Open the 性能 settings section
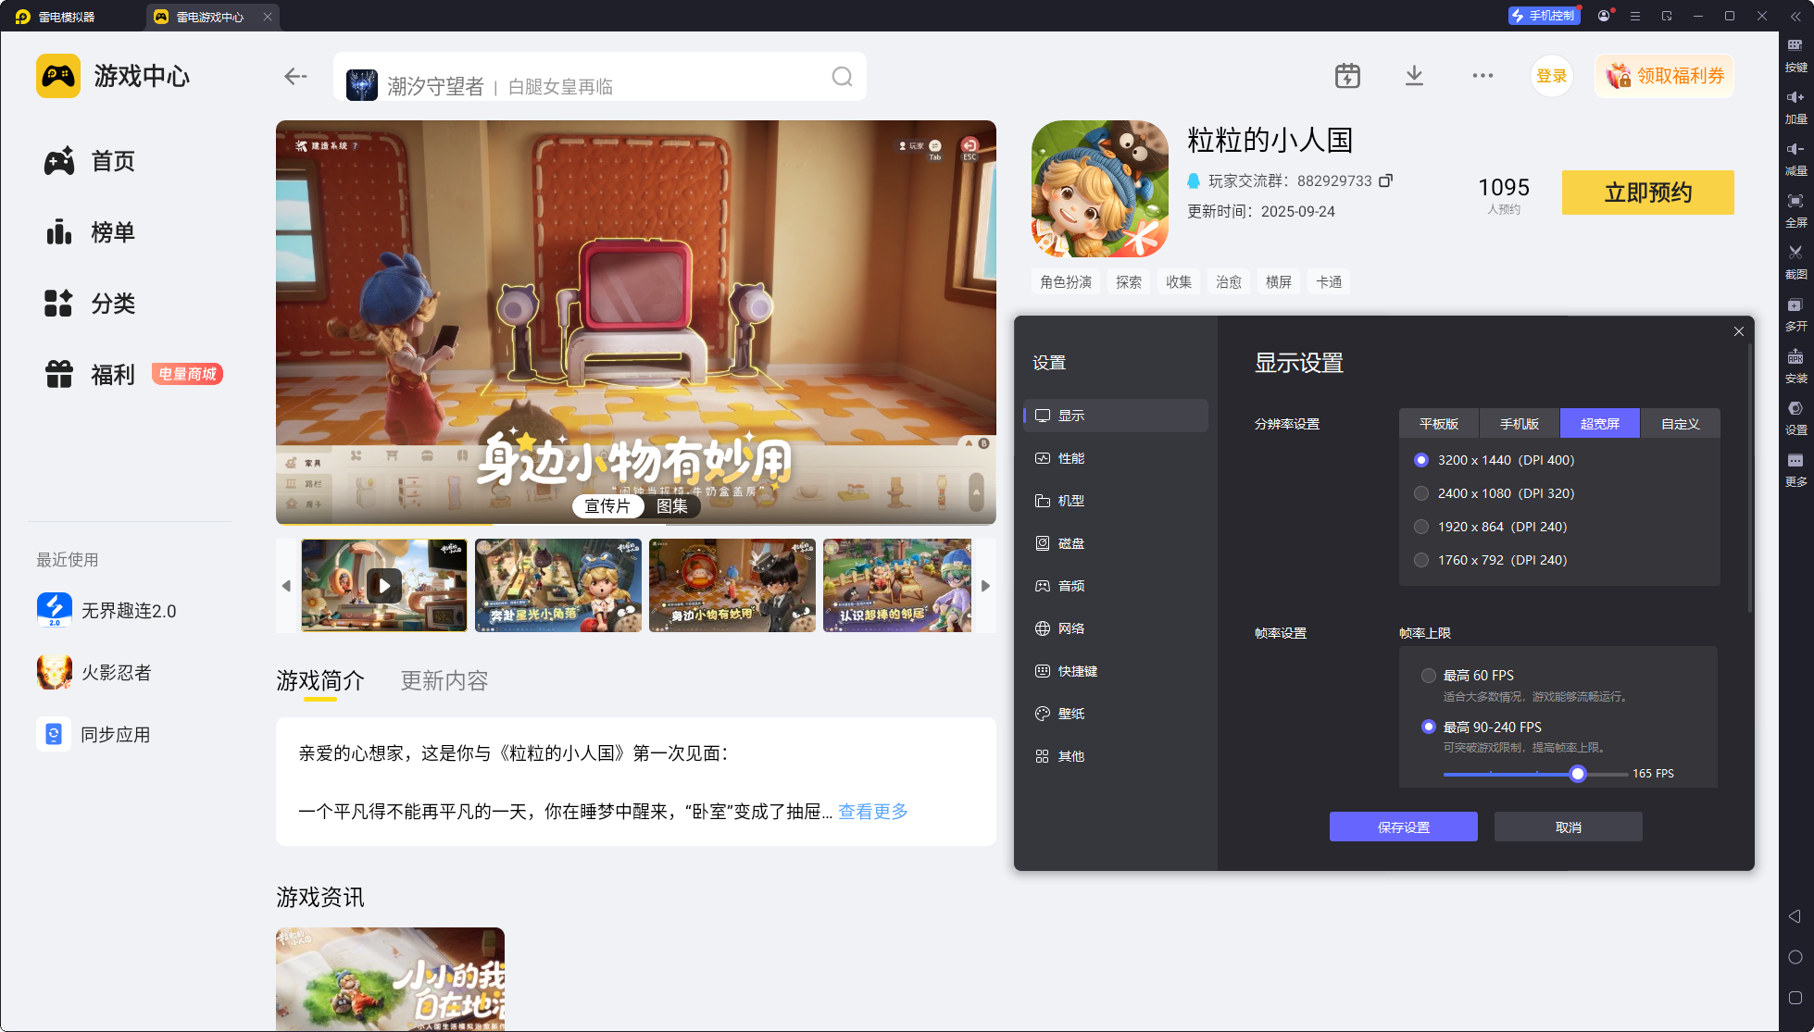Image resolution: width=1814 pixels, height=1032 pixels. (x=1071, y=458)
